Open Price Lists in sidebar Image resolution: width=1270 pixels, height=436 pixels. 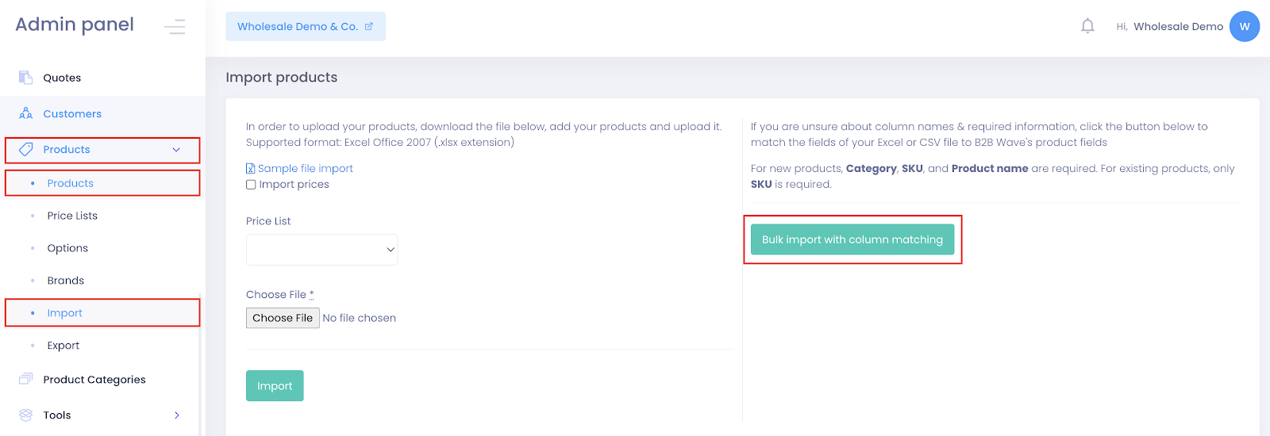click(72, 216)
